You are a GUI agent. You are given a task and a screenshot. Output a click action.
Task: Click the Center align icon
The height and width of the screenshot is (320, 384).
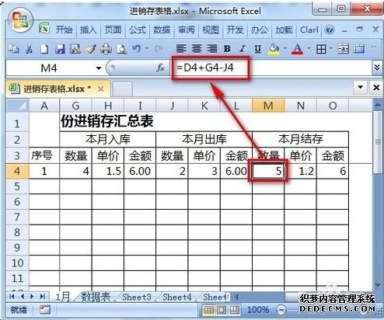[x=197, y=49]
